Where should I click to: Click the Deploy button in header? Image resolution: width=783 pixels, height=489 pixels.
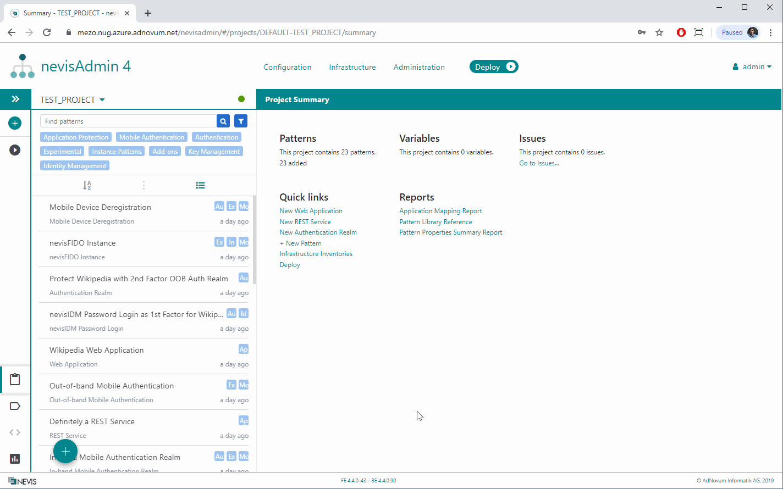[x=494, y=67]
